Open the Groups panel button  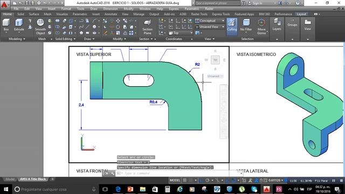(292, 23)
